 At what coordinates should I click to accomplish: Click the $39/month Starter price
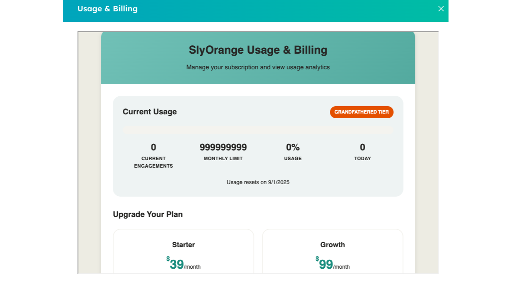point(183,264)
